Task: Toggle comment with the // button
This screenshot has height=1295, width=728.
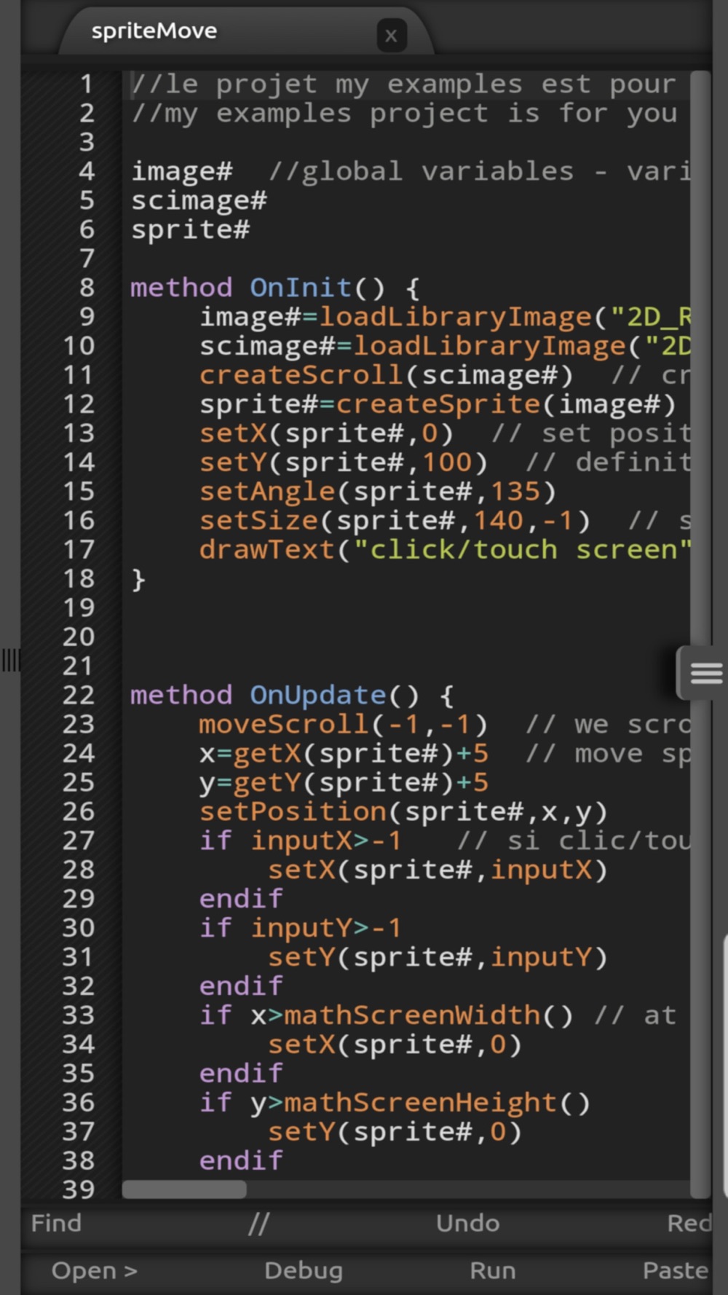Action: coord(258,1224)
